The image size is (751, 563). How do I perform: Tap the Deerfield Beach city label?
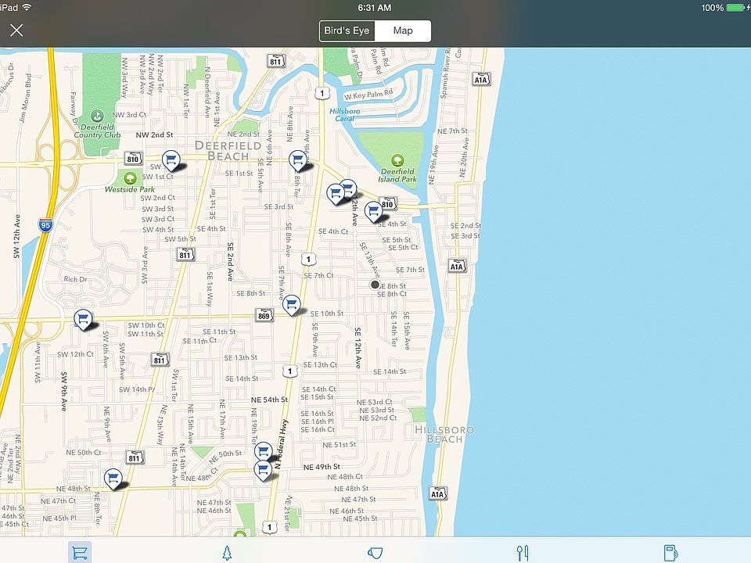[228, 151]
